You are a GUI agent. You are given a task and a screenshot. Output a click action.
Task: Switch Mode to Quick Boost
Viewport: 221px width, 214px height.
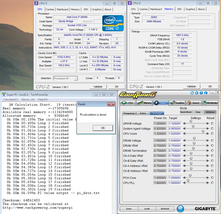tap(186, 112)
